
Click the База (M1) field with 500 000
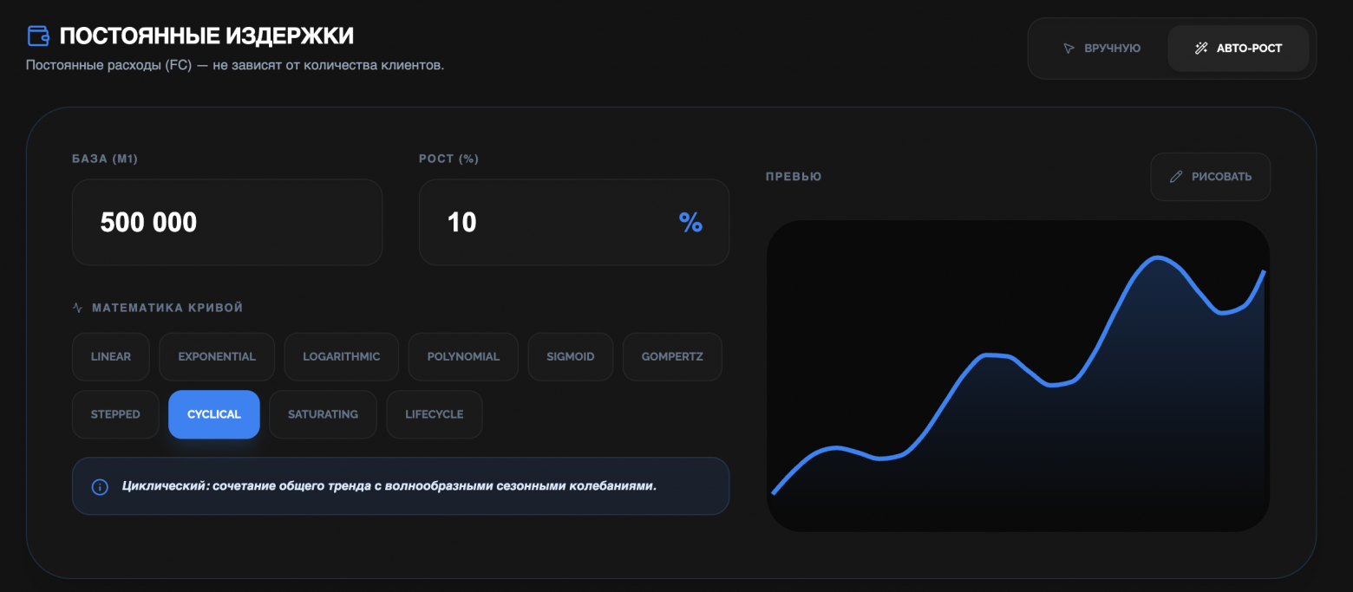pos(226,223)
